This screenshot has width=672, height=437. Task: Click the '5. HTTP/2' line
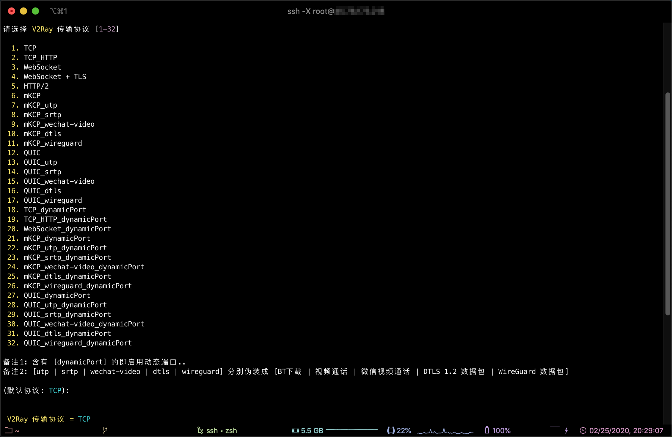pyautogui.click(x=30, y=86)
